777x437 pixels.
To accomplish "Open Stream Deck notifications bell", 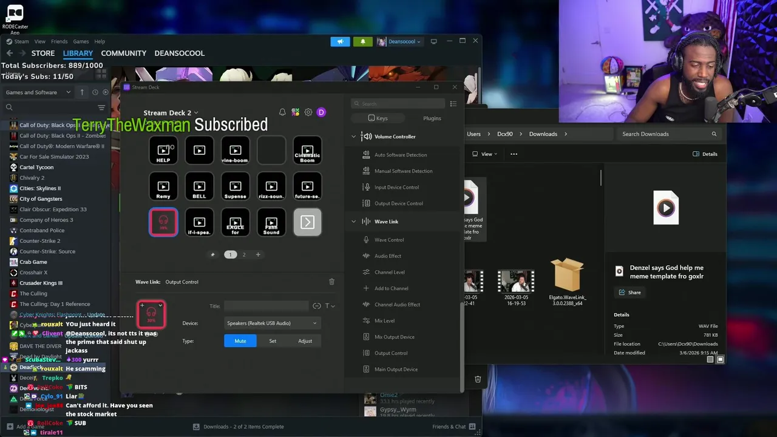I will 282,112.
